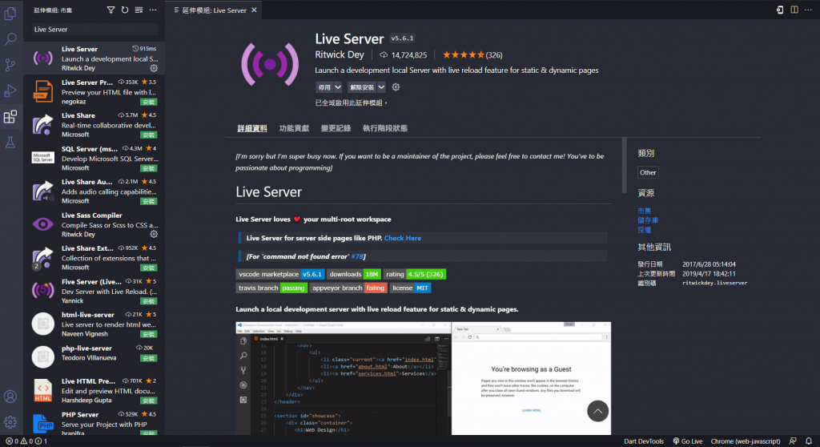
Task: Switch to the Runtime Status tab
Action: pos(385,128)
